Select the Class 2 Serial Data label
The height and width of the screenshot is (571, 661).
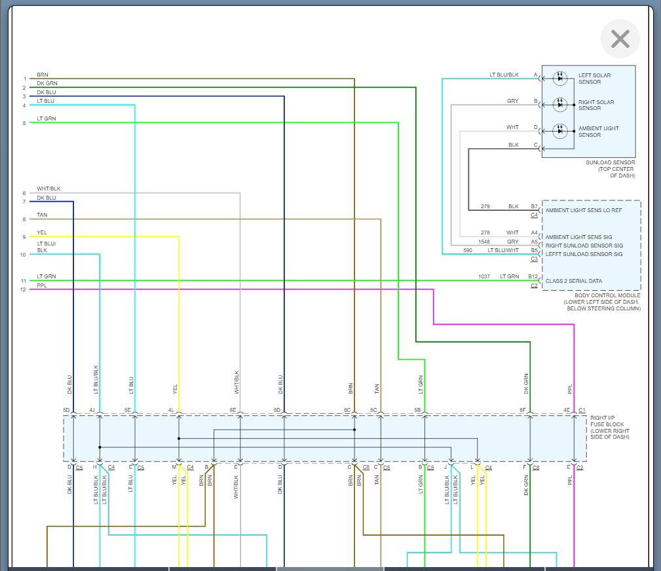pyautogui.click(x=573, y=281)
